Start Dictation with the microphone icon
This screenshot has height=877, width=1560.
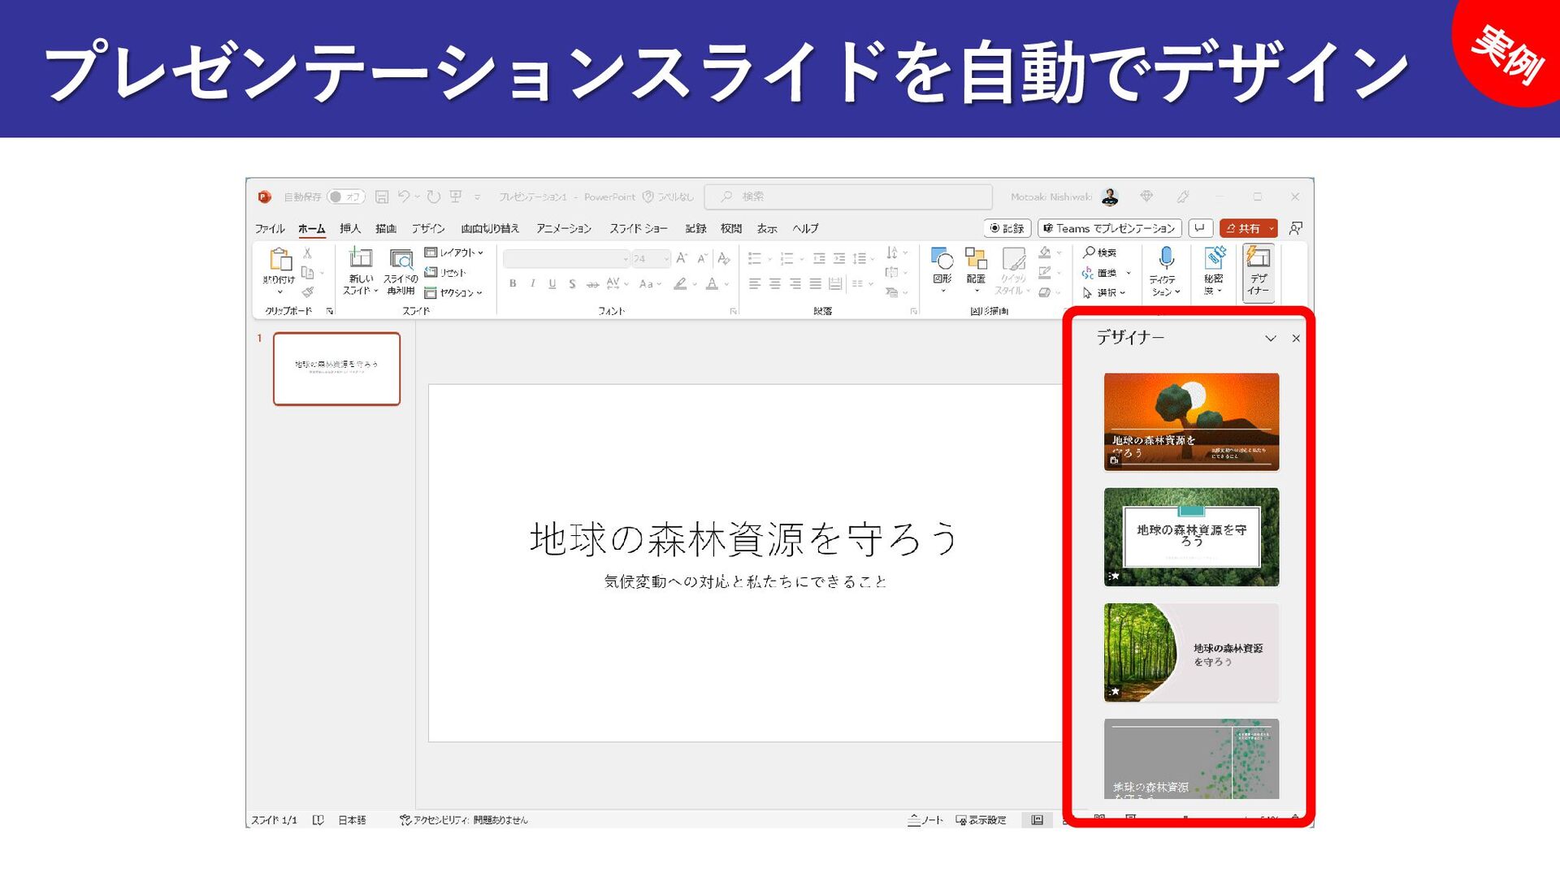click(1165, 260)
